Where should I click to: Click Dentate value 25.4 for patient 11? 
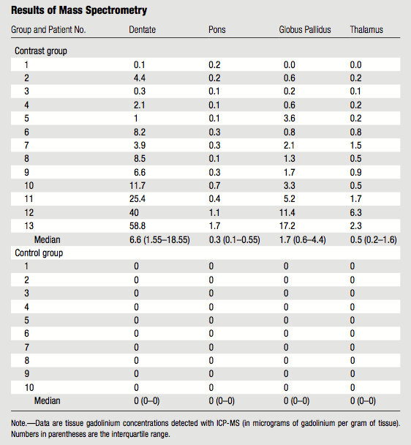137,198
